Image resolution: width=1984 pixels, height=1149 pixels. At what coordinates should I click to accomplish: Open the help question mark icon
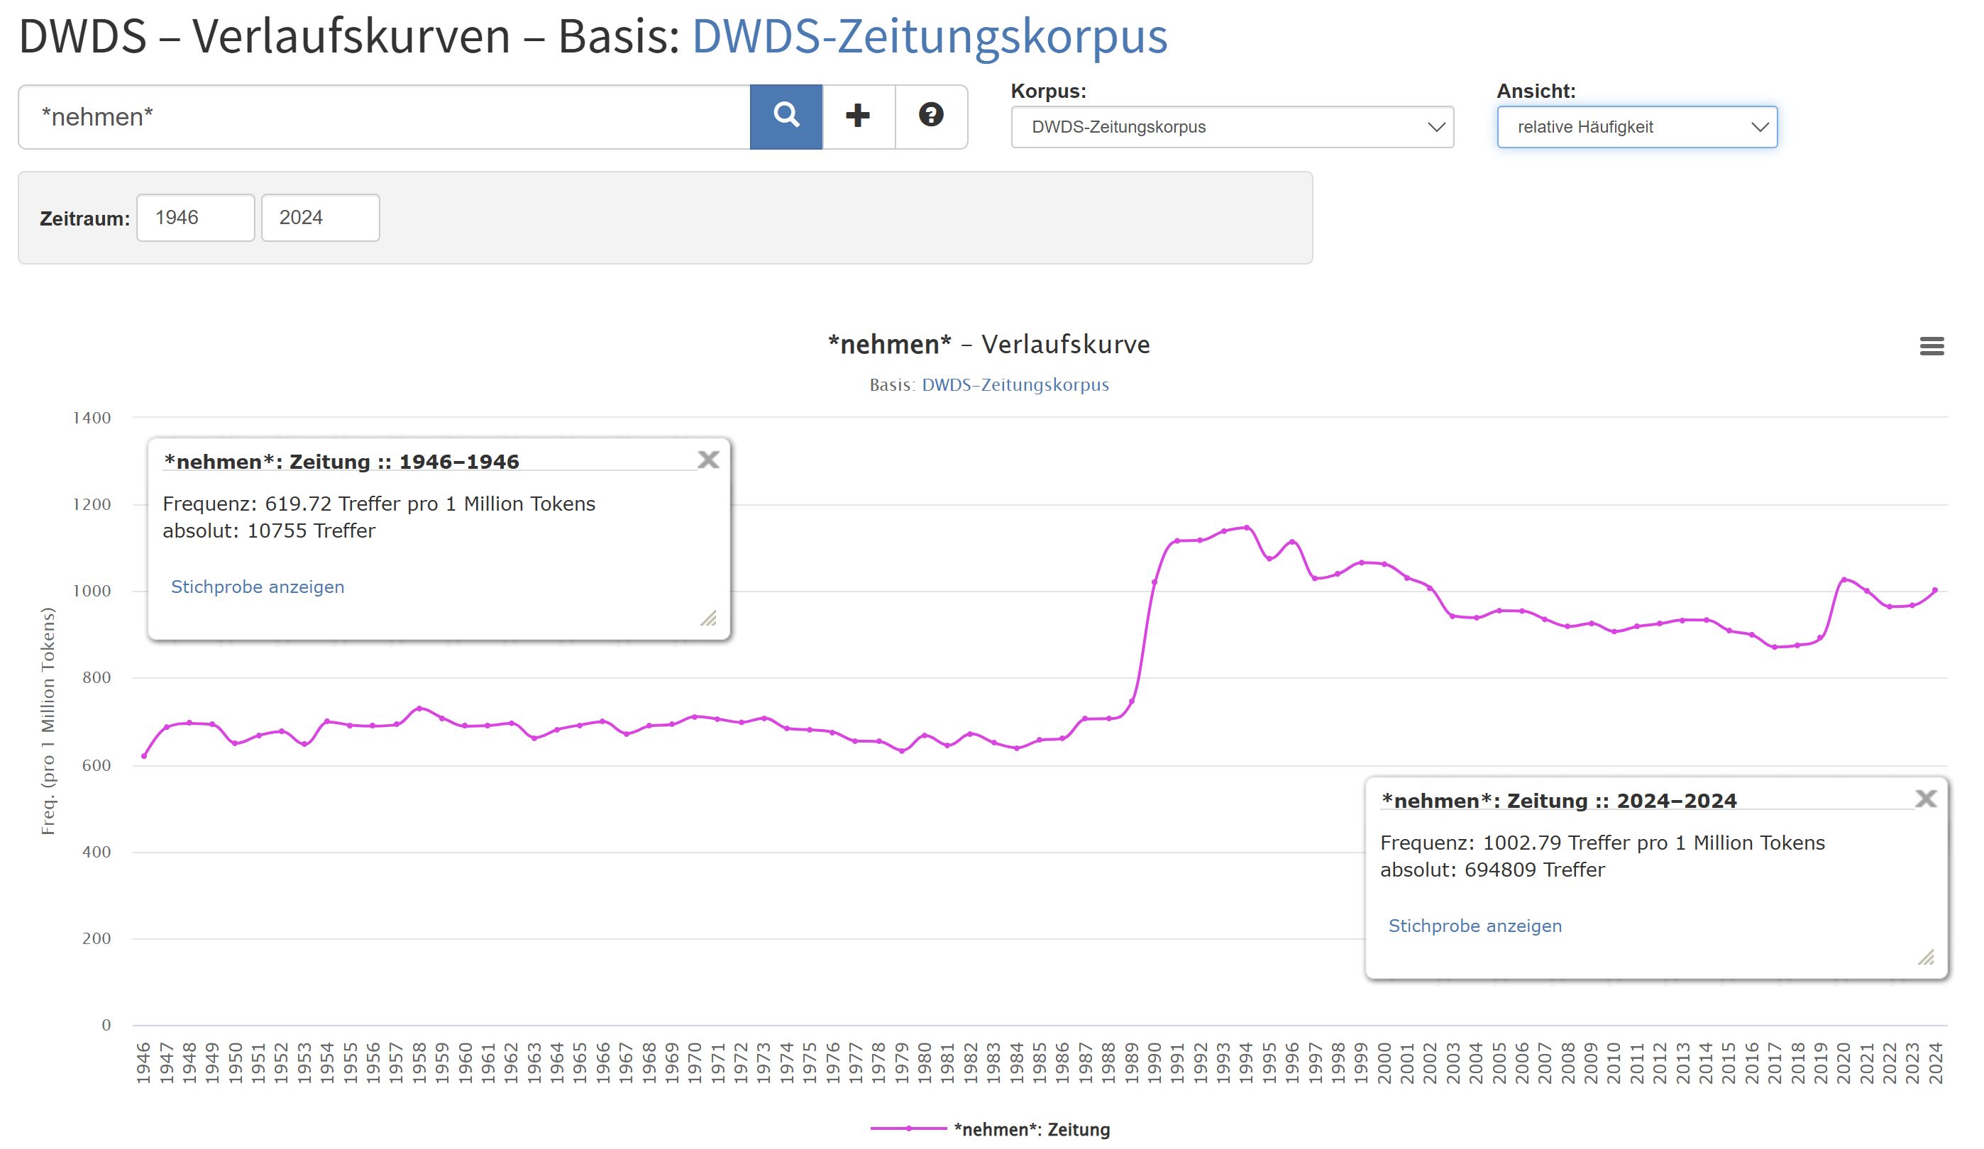point(930,116)
